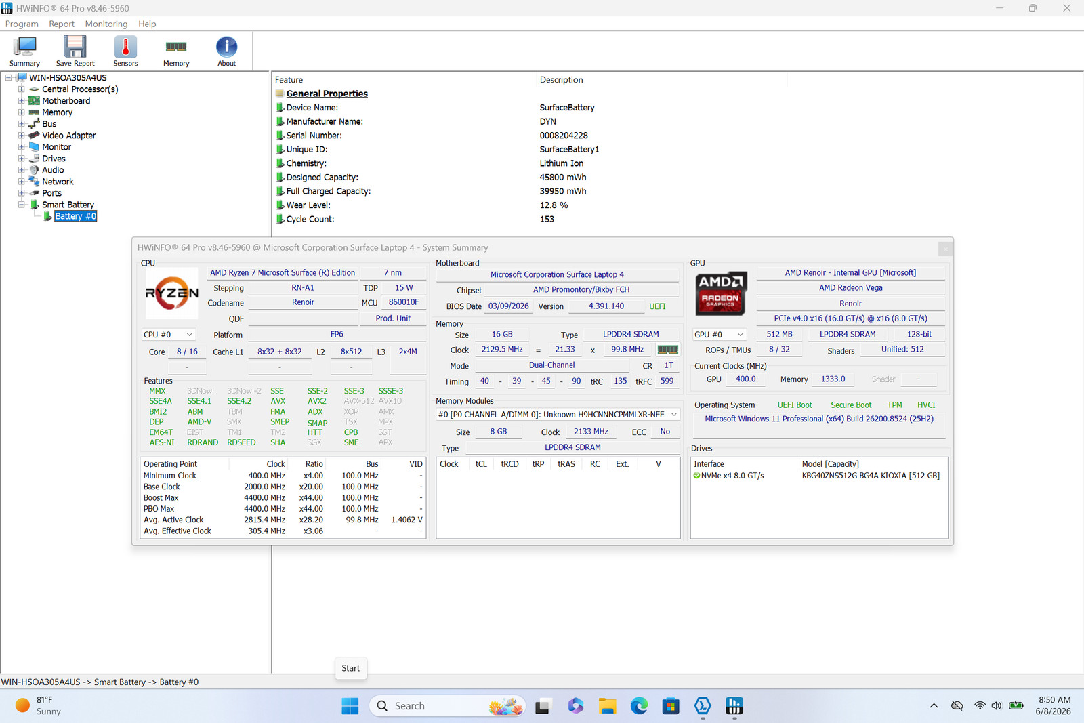This screenshot has height=723, width=1084.
Task: Select the Audio tree item
Action: (x=53, y=170)
